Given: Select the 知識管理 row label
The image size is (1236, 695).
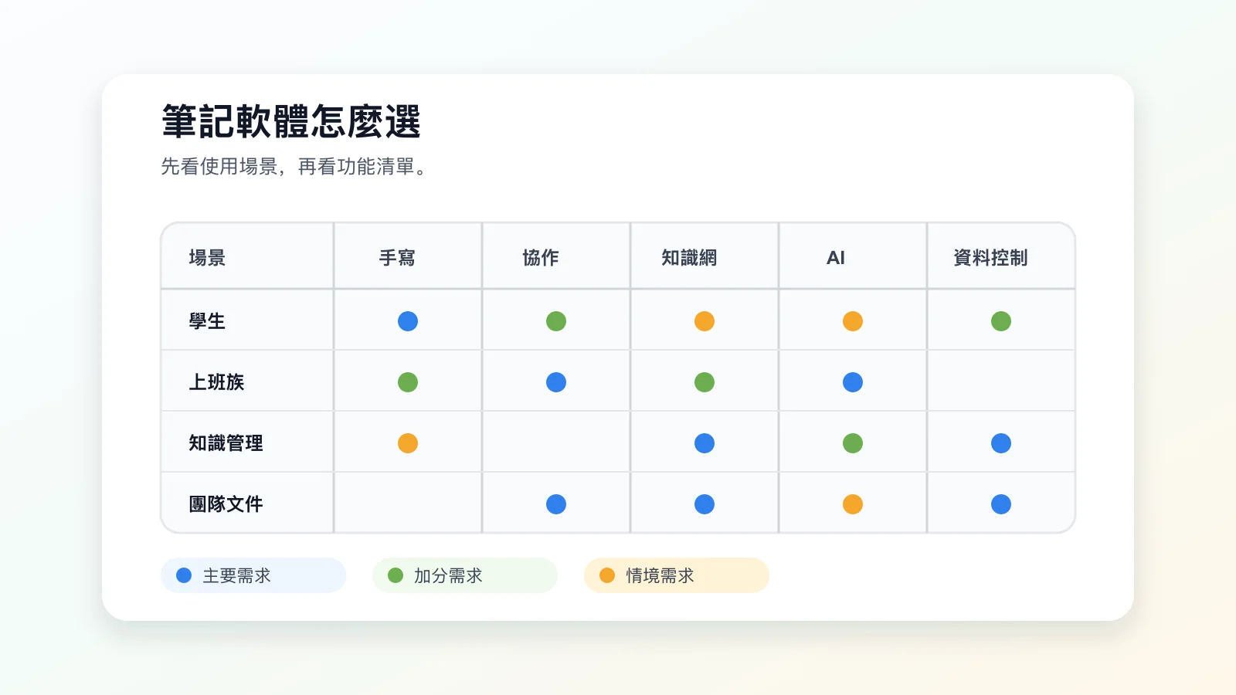Looking at the screenshot, I should point(226,443).
